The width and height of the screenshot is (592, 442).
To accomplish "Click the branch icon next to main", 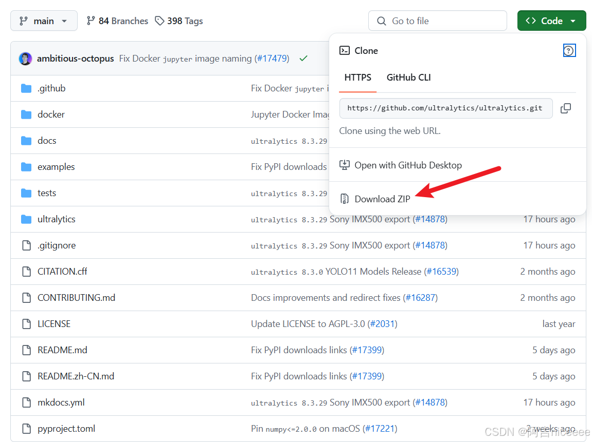I will point(24,21).
